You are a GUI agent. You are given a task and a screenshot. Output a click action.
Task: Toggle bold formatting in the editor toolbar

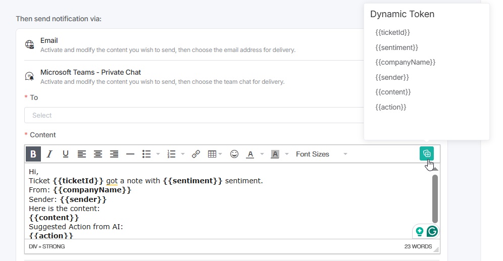(33, 154)
